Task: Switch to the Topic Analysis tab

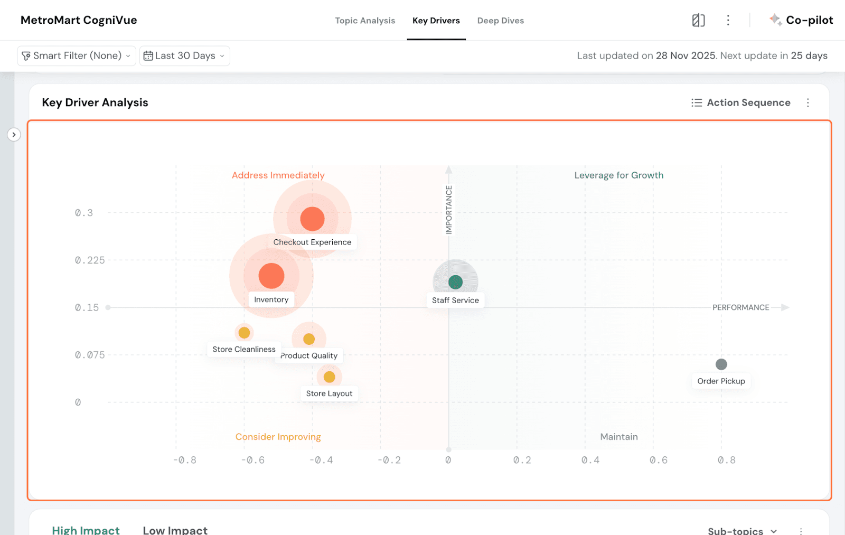Action: point(365,21)
